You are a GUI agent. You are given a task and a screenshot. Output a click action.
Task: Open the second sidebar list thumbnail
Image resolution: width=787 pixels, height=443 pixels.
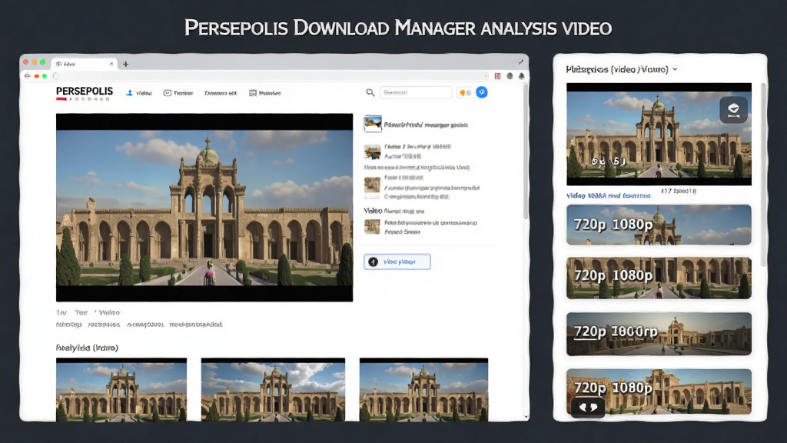pos(372,152)
